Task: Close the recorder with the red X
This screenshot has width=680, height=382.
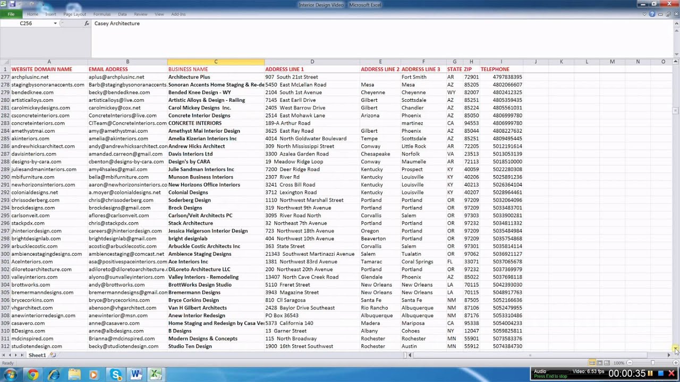Action: coord(671,374)
